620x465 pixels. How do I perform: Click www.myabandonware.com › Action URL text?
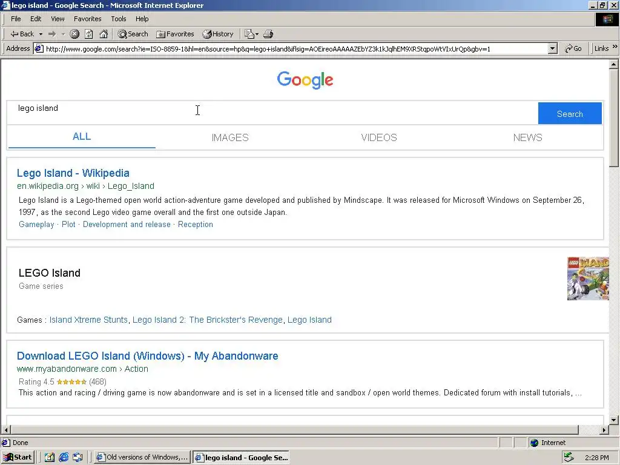coord(82,369)
